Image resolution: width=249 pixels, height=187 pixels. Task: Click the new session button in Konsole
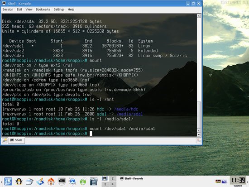[5, 140]
